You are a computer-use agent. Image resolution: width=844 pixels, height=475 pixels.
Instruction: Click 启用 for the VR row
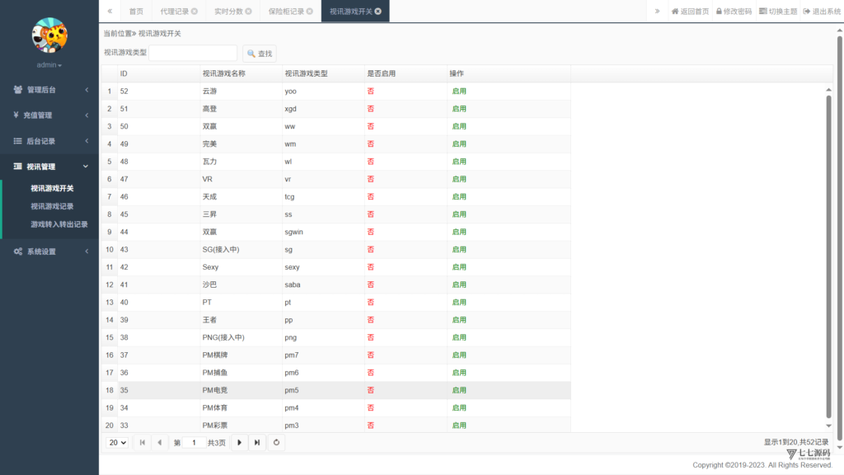pos(459,179)
